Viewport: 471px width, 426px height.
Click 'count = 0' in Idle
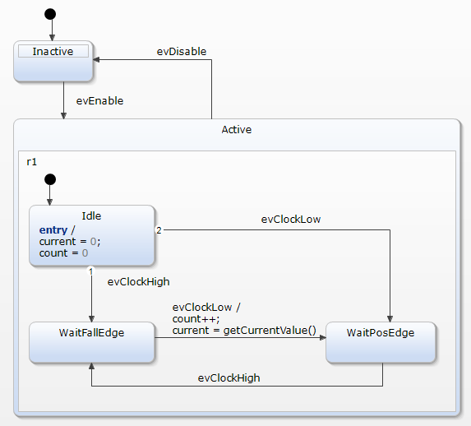pyautogui.click(x=63, y=252)
